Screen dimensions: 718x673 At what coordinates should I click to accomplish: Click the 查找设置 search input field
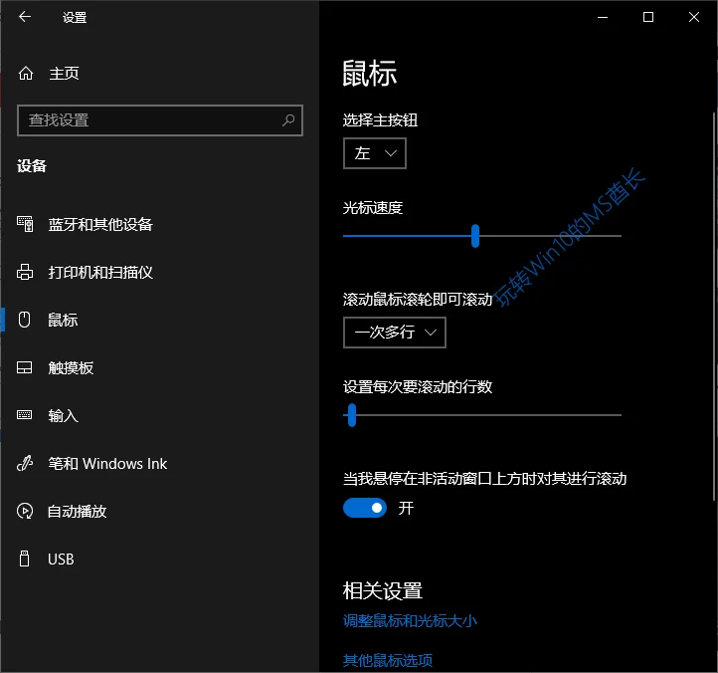click(x=149, y=120)
